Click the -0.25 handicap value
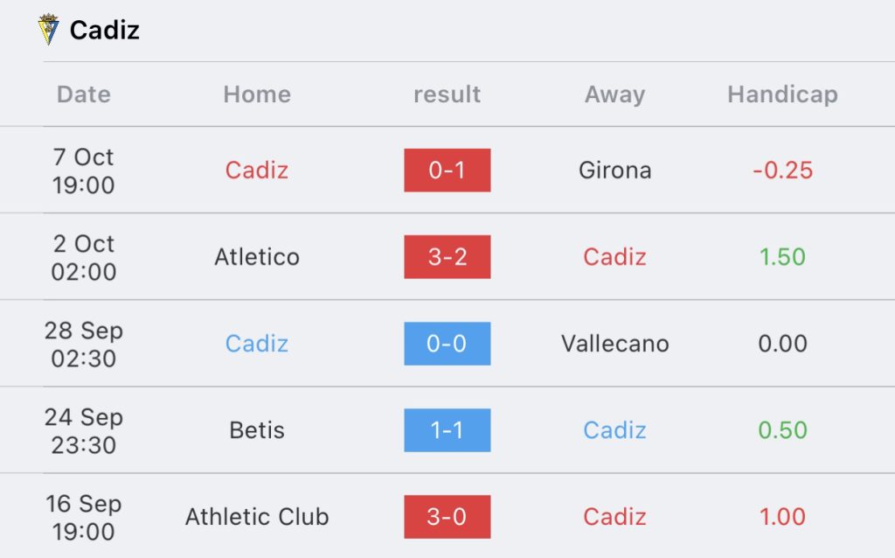 (x=782, y=171)
